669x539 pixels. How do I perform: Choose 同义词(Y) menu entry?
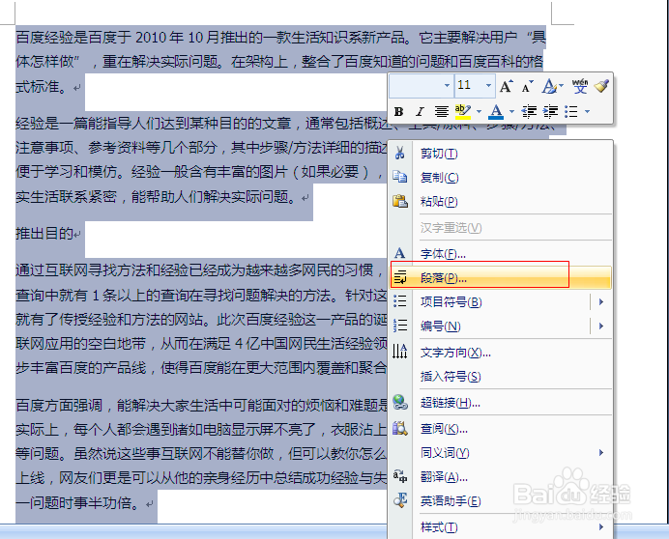[445, 453]
